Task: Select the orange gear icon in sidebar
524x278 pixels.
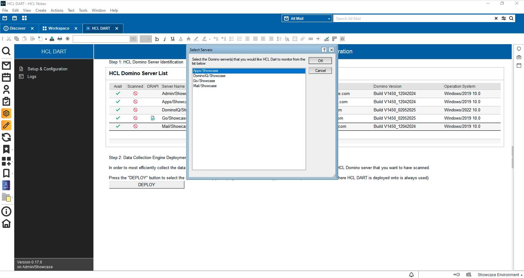Action: tap(6, 113)
